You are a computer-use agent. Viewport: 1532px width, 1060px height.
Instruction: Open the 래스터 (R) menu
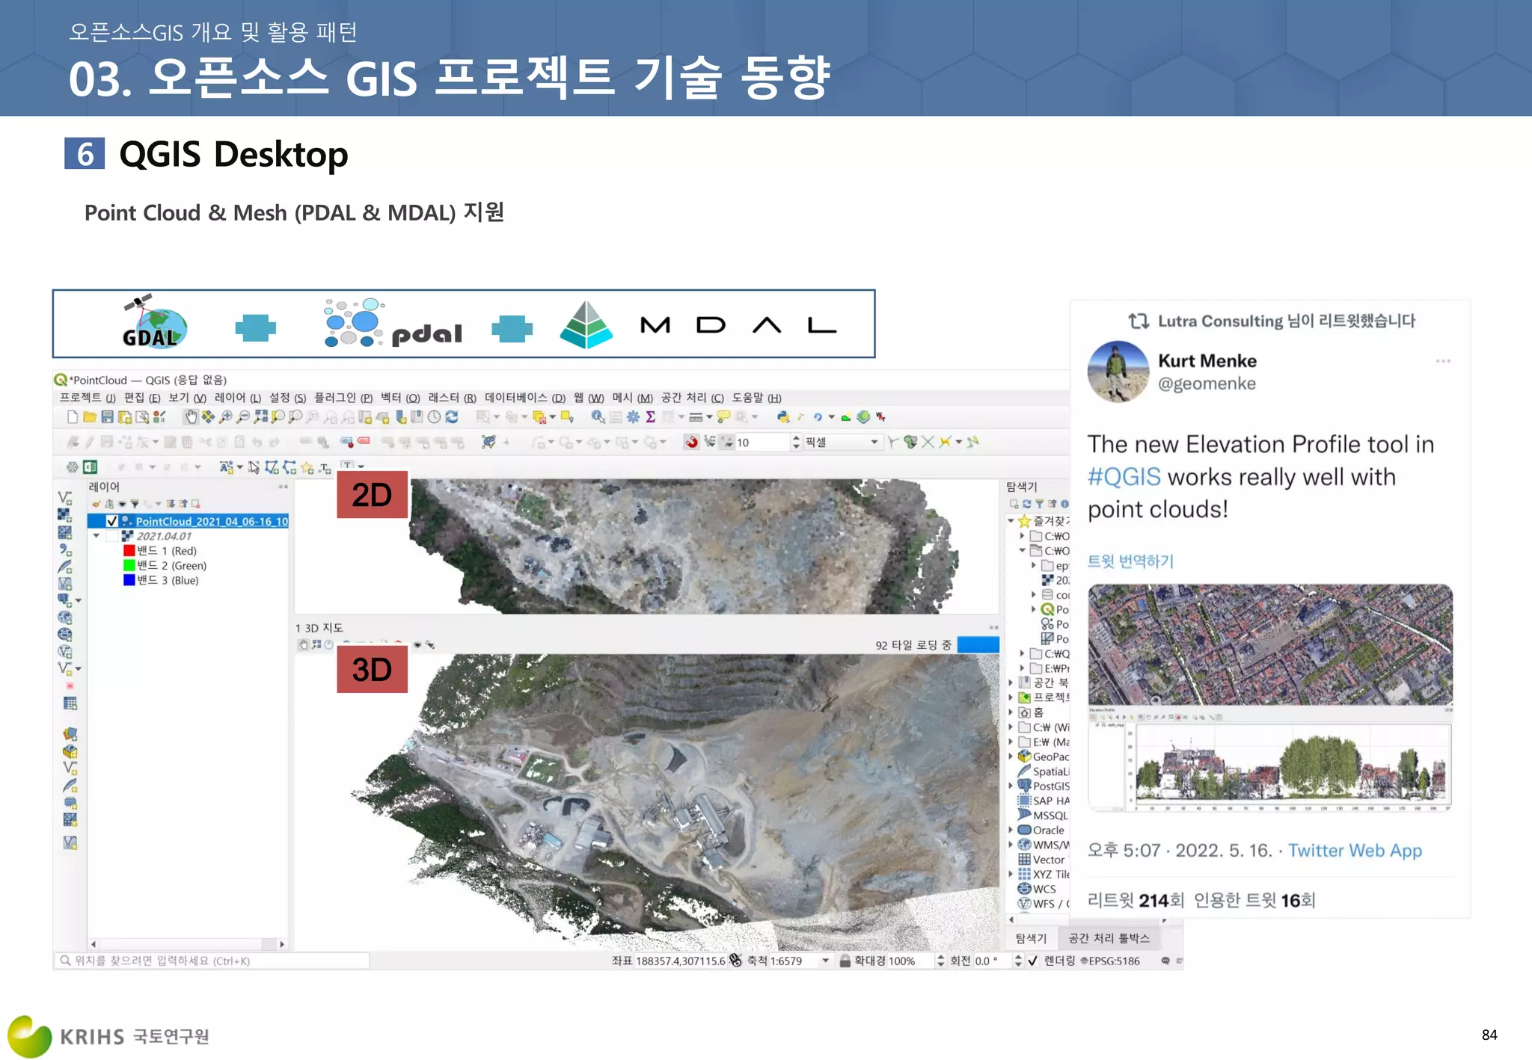(452, 398)
